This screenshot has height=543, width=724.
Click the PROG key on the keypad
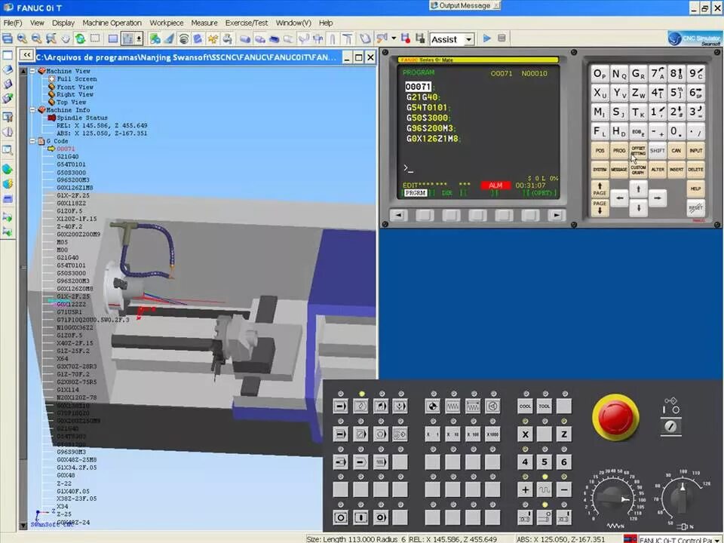pos(618,151)
